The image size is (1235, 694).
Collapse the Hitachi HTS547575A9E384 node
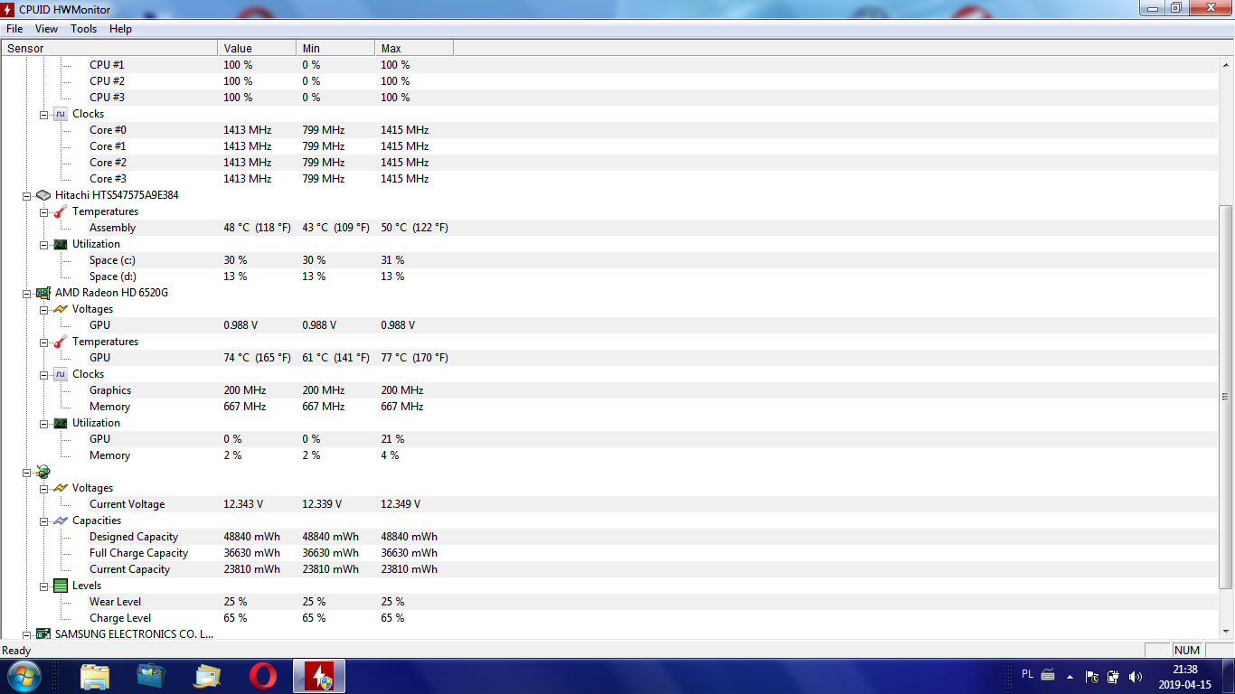pos(26,195)
